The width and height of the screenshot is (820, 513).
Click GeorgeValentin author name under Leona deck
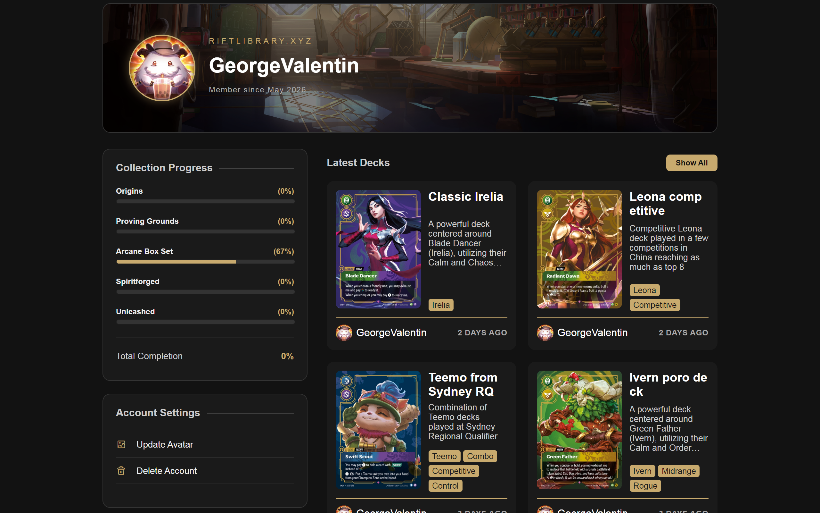(x=592, y=332)
